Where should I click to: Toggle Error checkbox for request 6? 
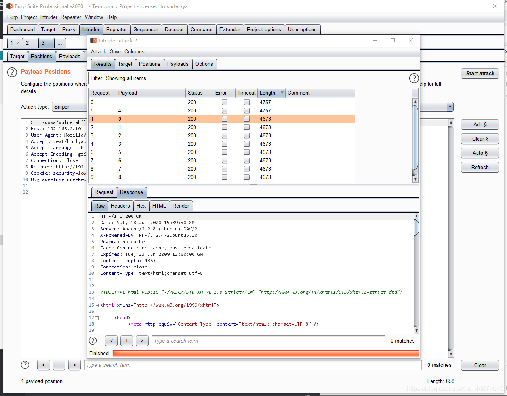[x=225, y=152]
